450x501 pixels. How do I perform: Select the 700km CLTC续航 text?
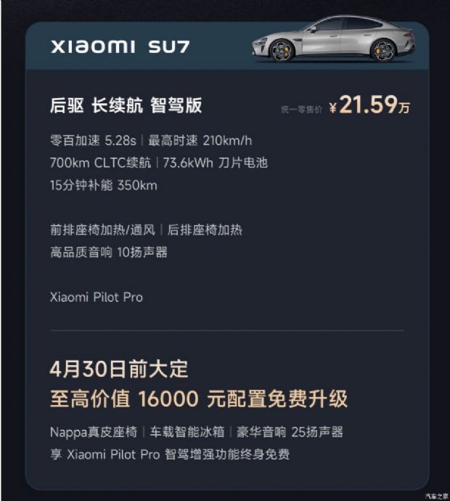click(x=101, y=163)
